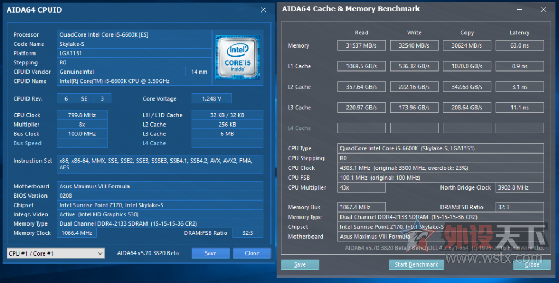Select Memory Copy value 30624 MB/s
The image size is (559, 283).
[x=467, y=46]
